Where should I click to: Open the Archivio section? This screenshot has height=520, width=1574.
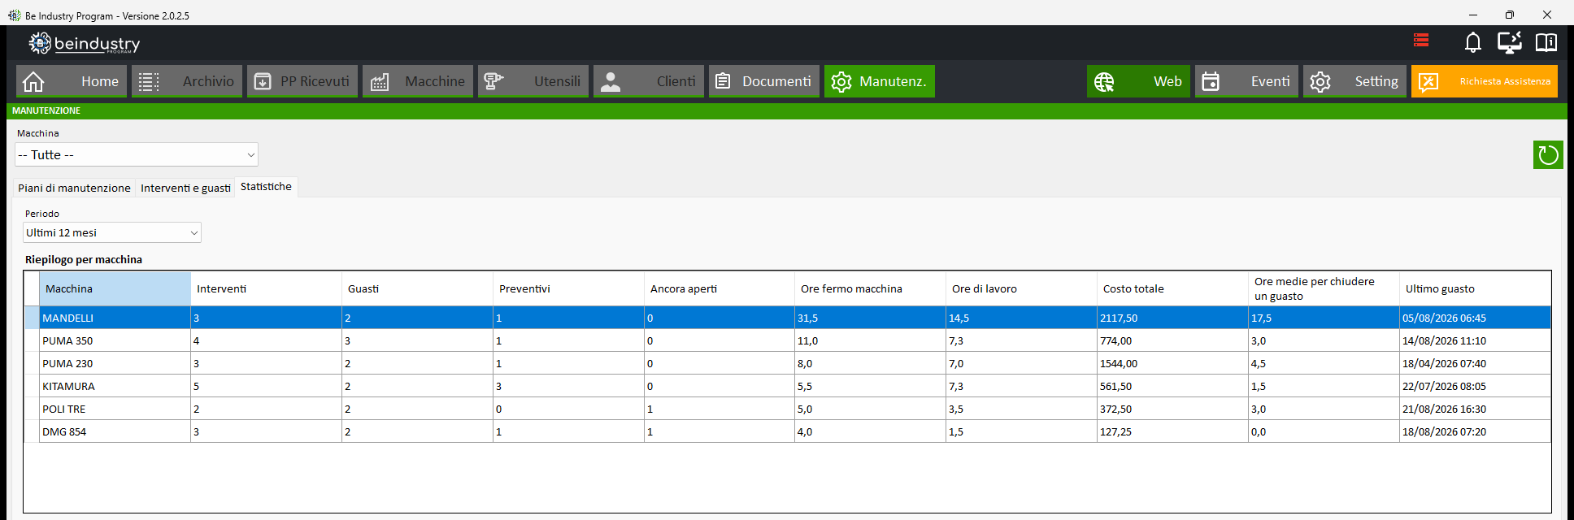coord(187,81)
